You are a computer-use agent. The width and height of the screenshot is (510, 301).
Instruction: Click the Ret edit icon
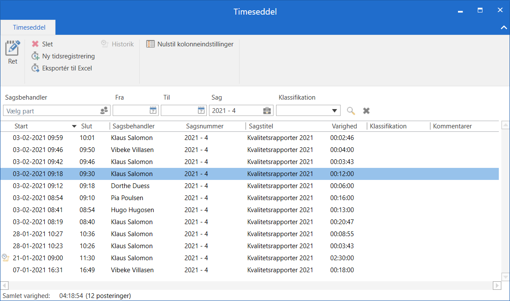pyautogui.click(x=12, y=48)
